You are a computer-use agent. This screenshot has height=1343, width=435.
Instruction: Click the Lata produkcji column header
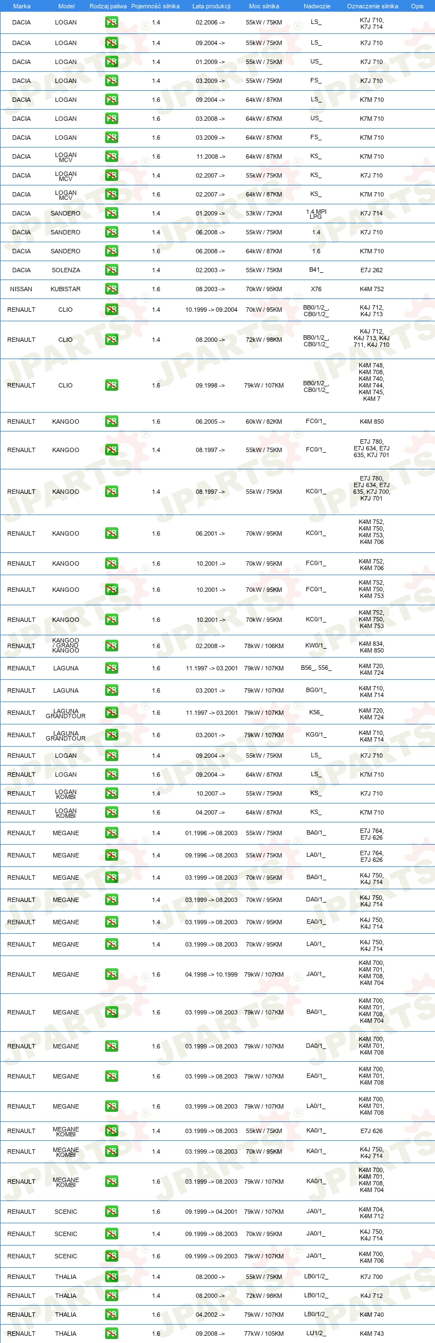coord(211,6)
